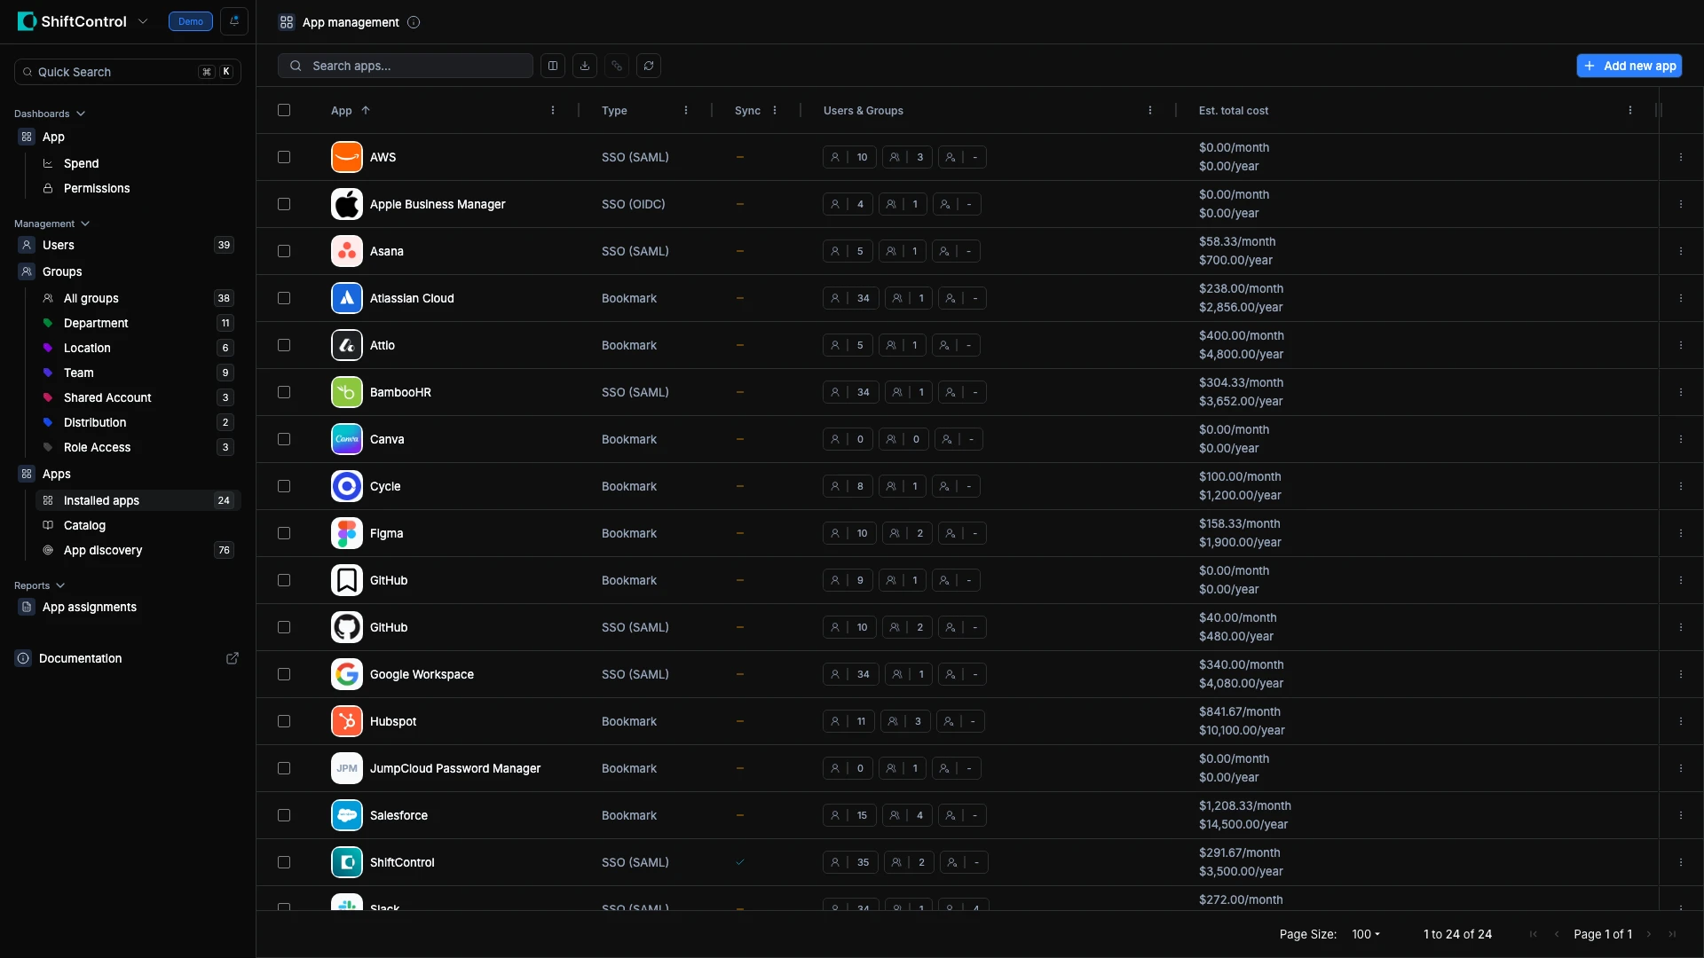
Task: Select Role Access groups in sidebar
Action: point(138,447)
